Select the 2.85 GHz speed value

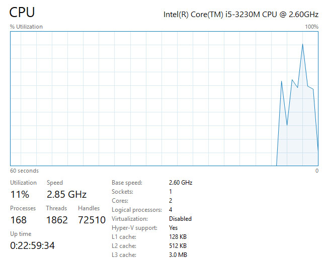[x=66, y=194]
